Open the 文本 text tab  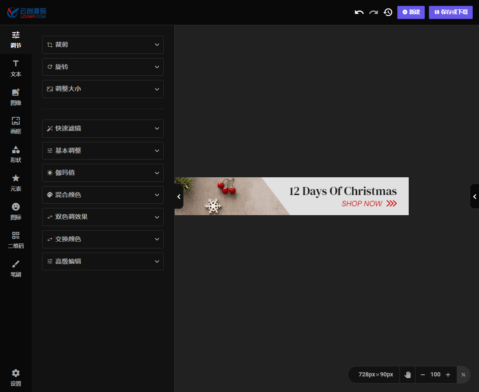(16, 69)
